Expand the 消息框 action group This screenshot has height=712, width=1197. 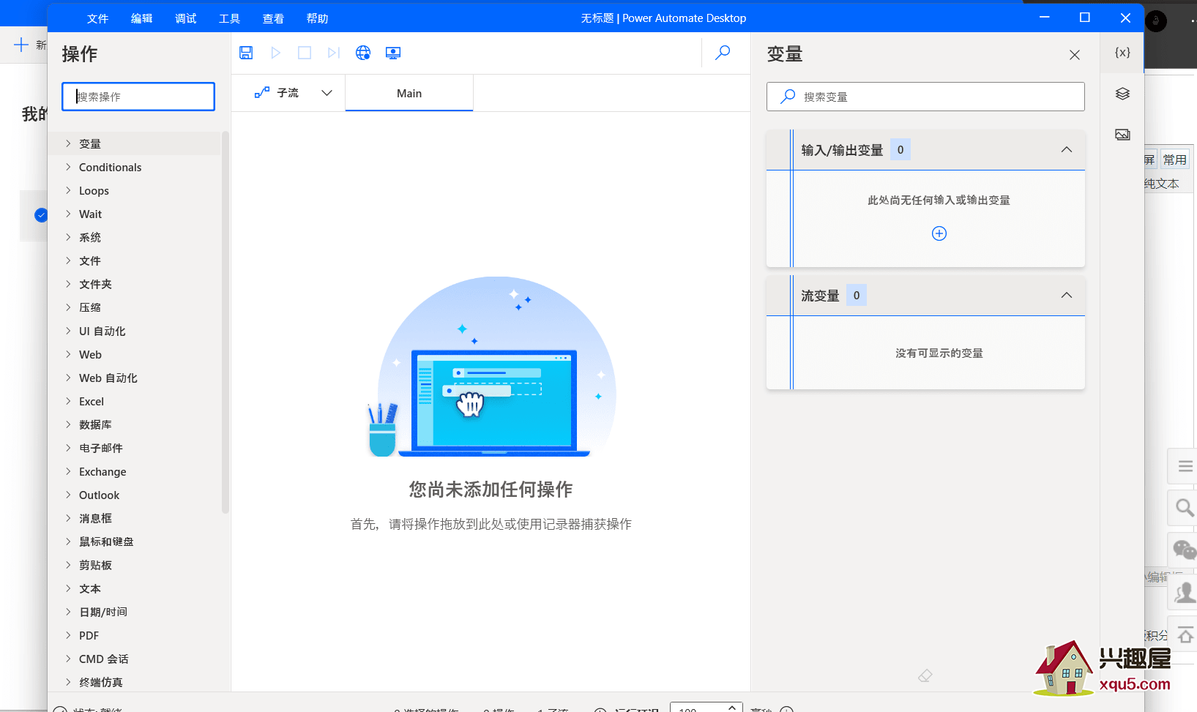click(68, 518)
